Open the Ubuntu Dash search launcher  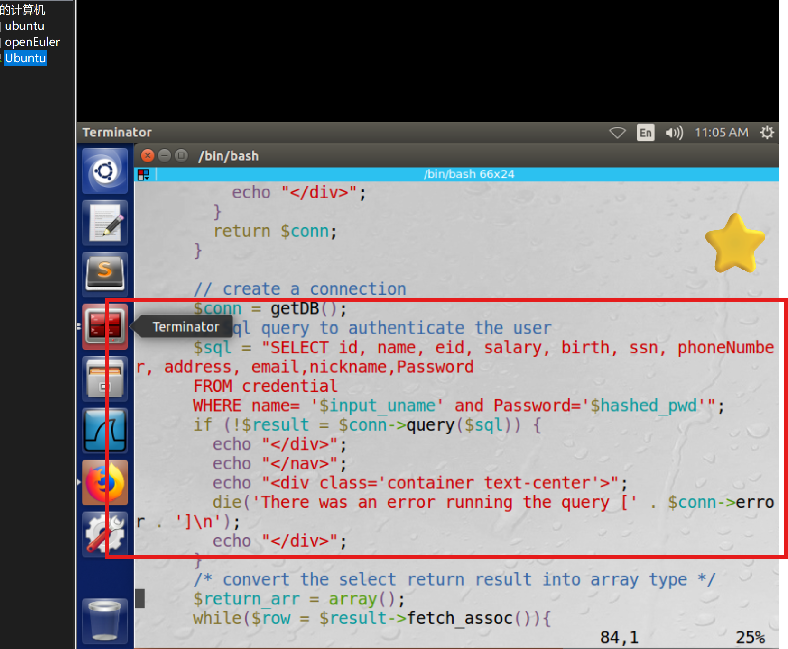(105, 171)
